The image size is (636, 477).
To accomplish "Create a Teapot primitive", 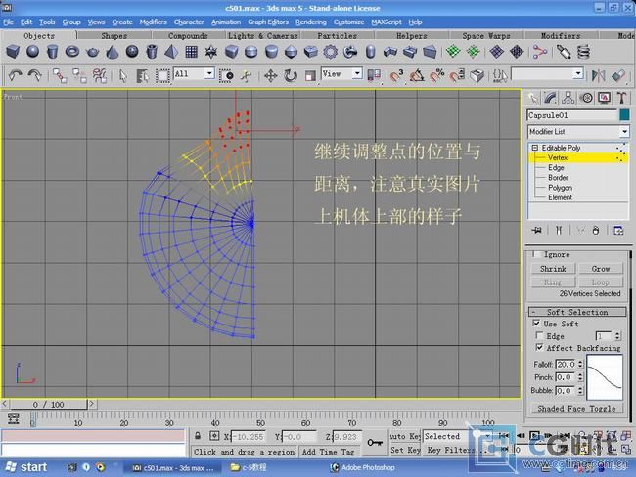I will pyautogui.click(x=92, y=52).
